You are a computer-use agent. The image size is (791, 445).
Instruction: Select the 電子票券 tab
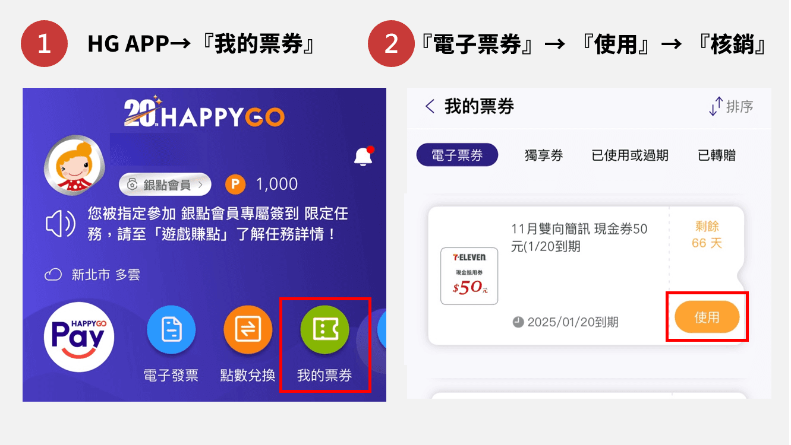click(x=457, y=155)
